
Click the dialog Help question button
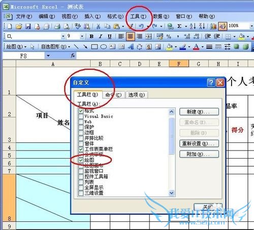click(211, 83)
